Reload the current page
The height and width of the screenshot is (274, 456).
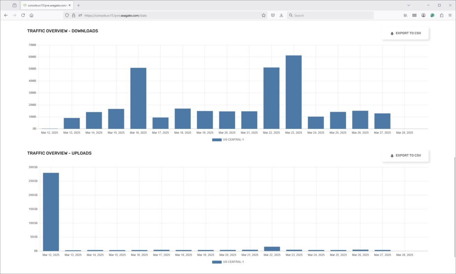(23, 15)
